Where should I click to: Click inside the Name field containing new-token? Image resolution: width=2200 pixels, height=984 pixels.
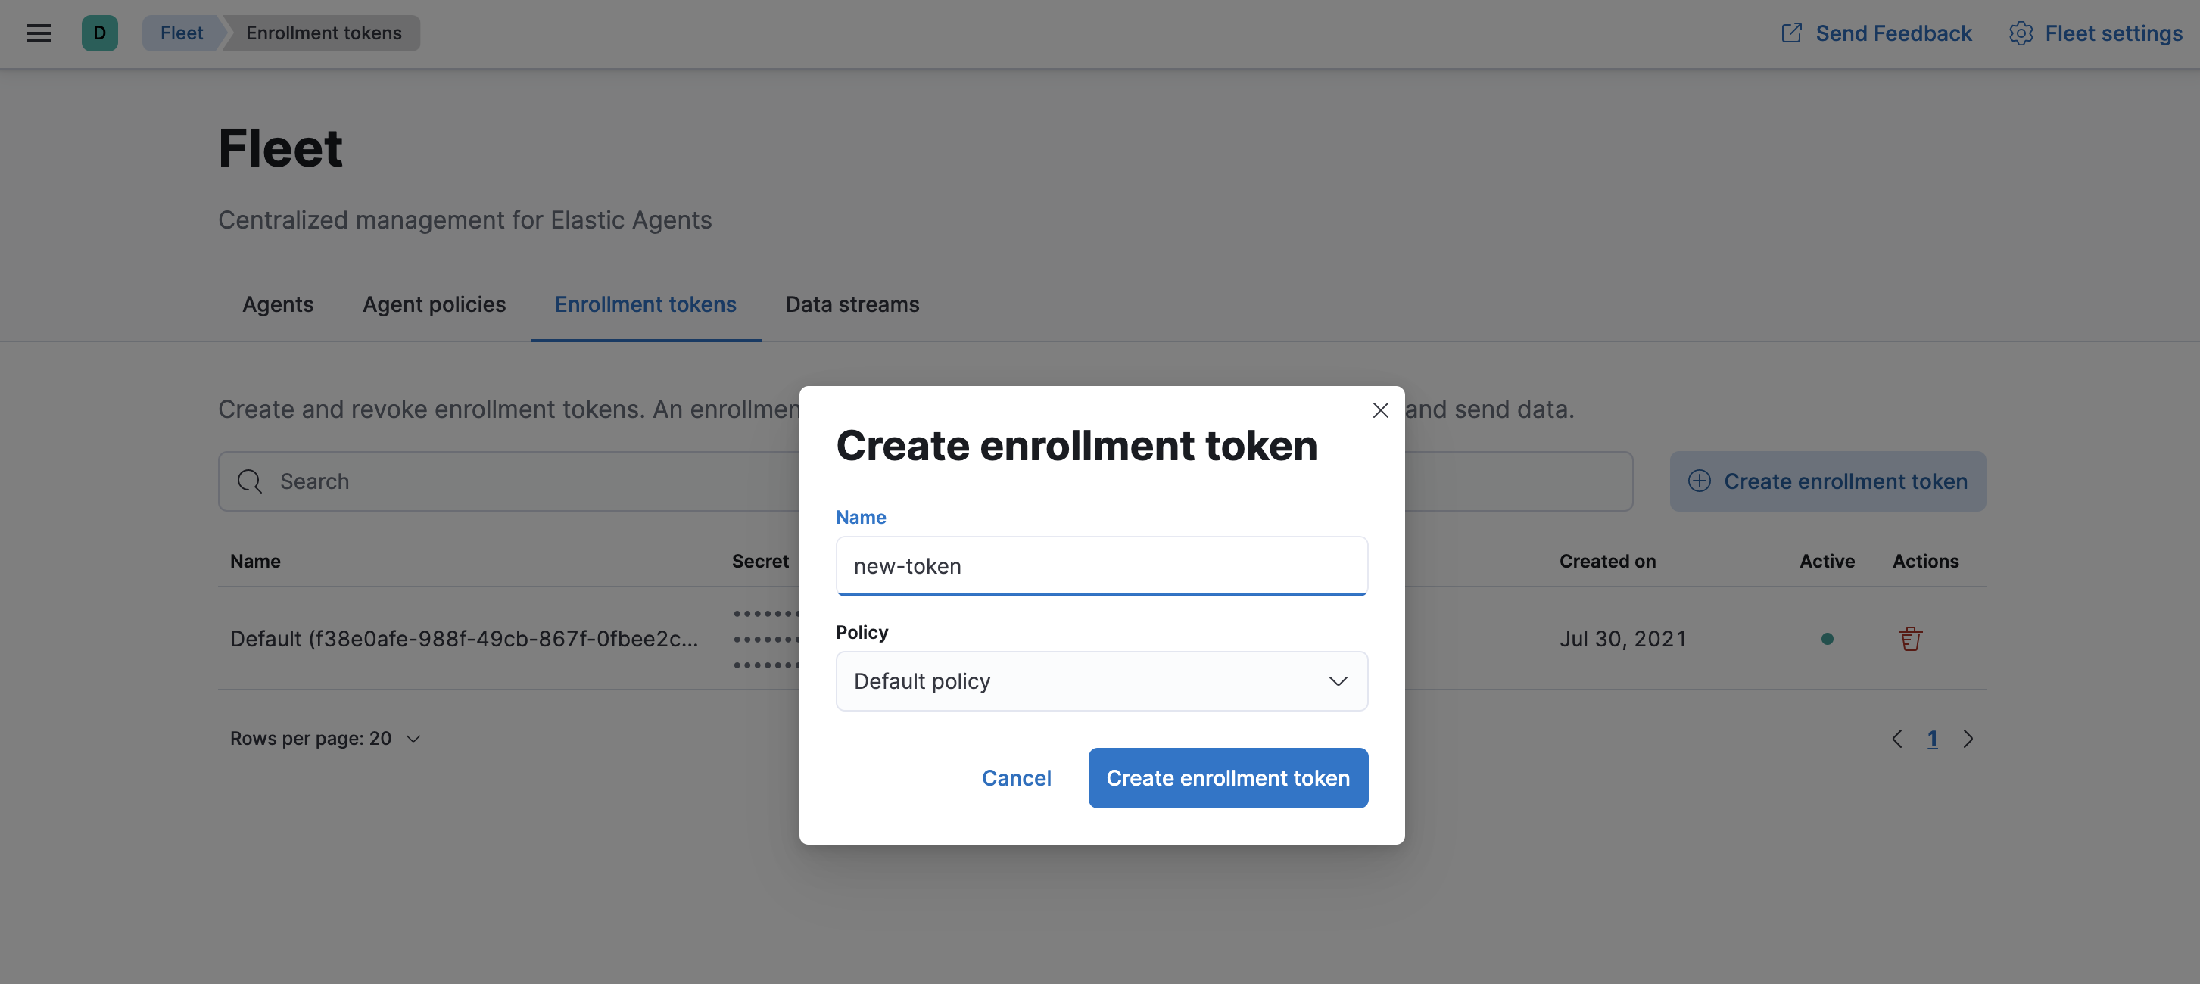tap(1101, 565)
